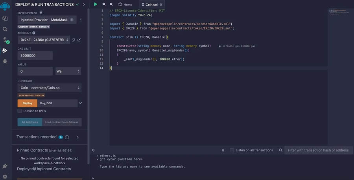
Task: Click Custom (50164) network badge
Action: tap(34, 27)
